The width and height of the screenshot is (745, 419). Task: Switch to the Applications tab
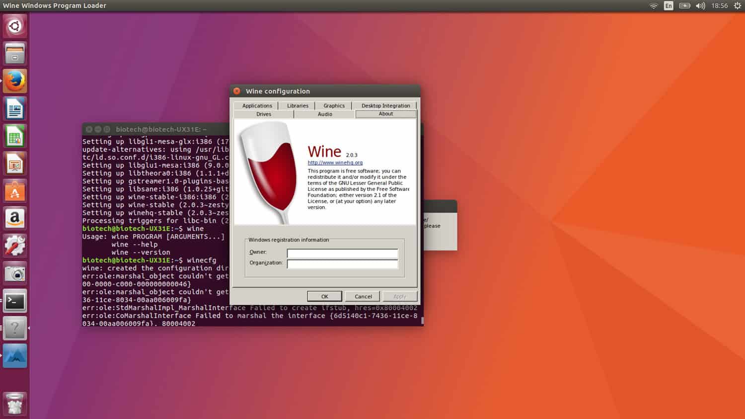(257, 106)
